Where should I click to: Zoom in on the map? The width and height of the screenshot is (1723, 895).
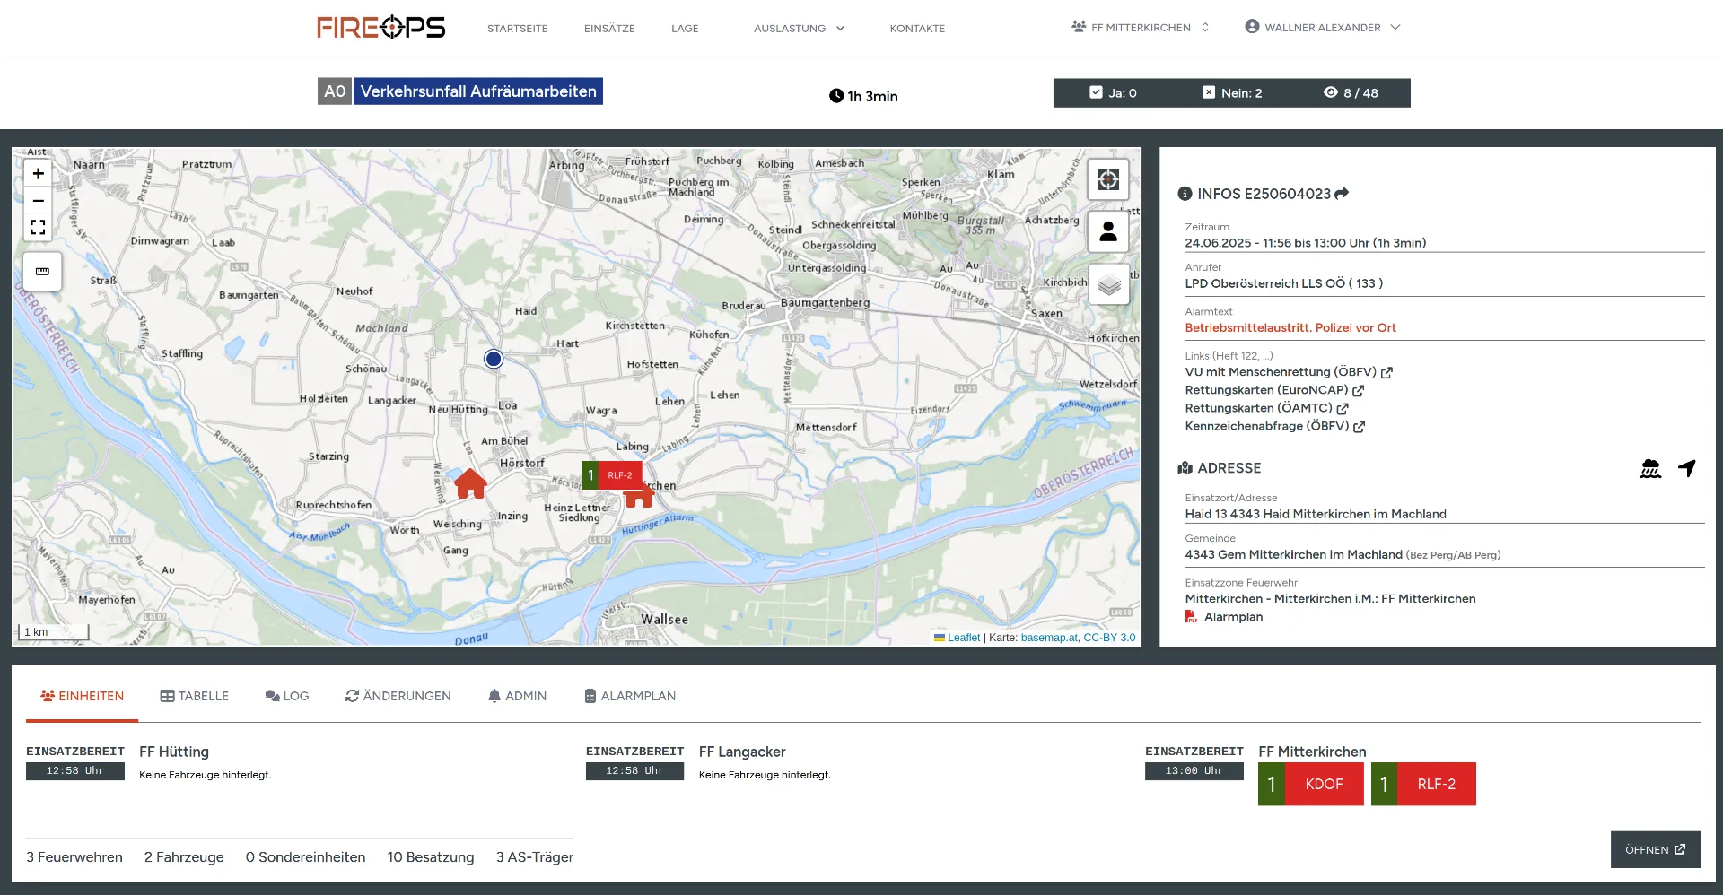38,174
